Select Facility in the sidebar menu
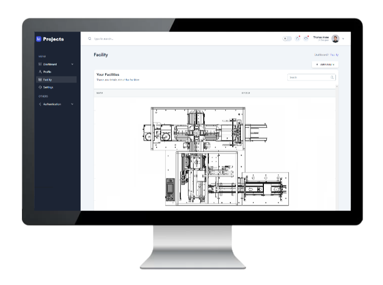Image resolution: width=383 pixels, height=285 pixels. [48, 79]
